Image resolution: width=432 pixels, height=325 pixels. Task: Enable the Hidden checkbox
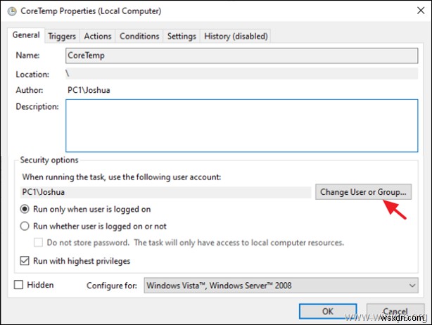(x=20, y=285)
